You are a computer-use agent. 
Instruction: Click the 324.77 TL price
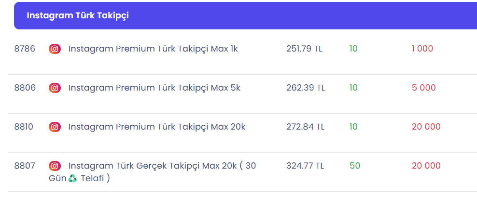[x=305, y=166]
